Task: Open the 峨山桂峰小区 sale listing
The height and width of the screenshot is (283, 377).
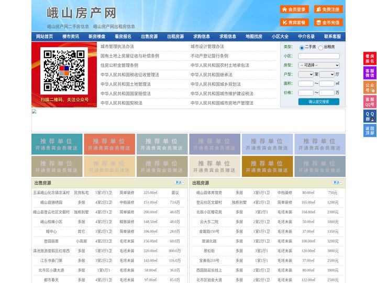Action: click(51, 222)
